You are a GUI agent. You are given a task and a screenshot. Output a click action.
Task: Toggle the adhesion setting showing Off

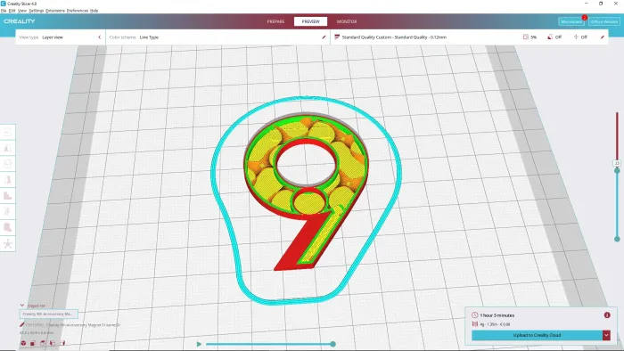click(580, 37)
